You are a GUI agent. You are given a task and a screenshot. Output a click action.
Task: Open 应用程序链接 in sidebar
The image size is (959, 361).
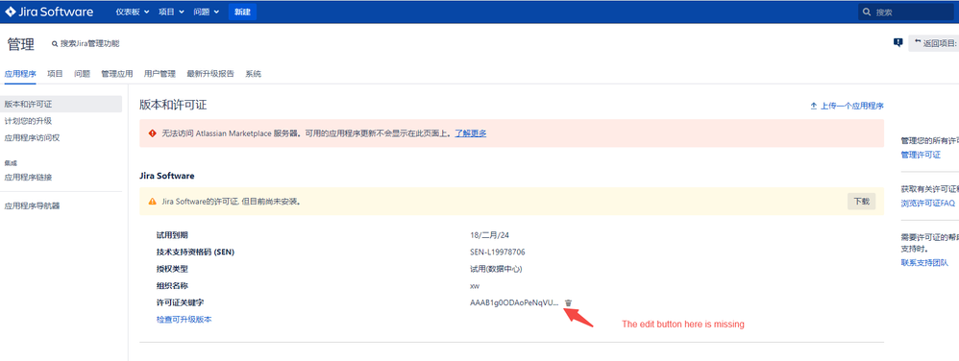[x=28, y=178]
